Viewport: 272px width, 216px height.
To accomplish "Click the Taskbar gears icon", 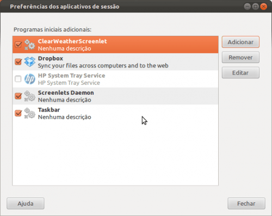I will (30, 113).
